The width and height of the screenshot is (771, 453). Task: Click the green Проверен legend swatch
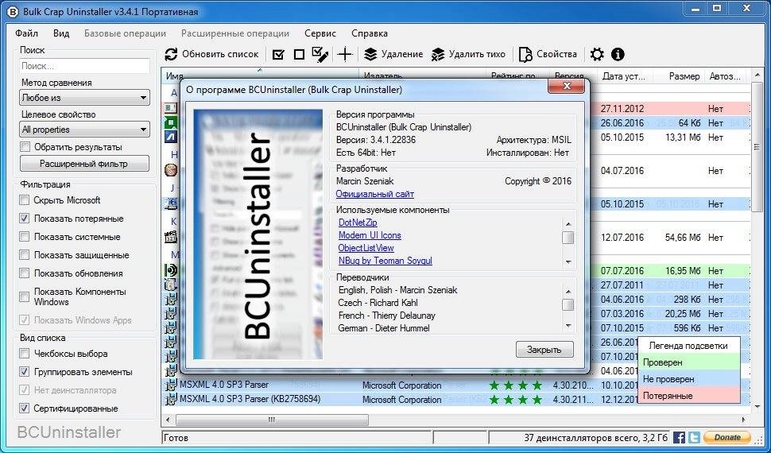pos(689,362)
